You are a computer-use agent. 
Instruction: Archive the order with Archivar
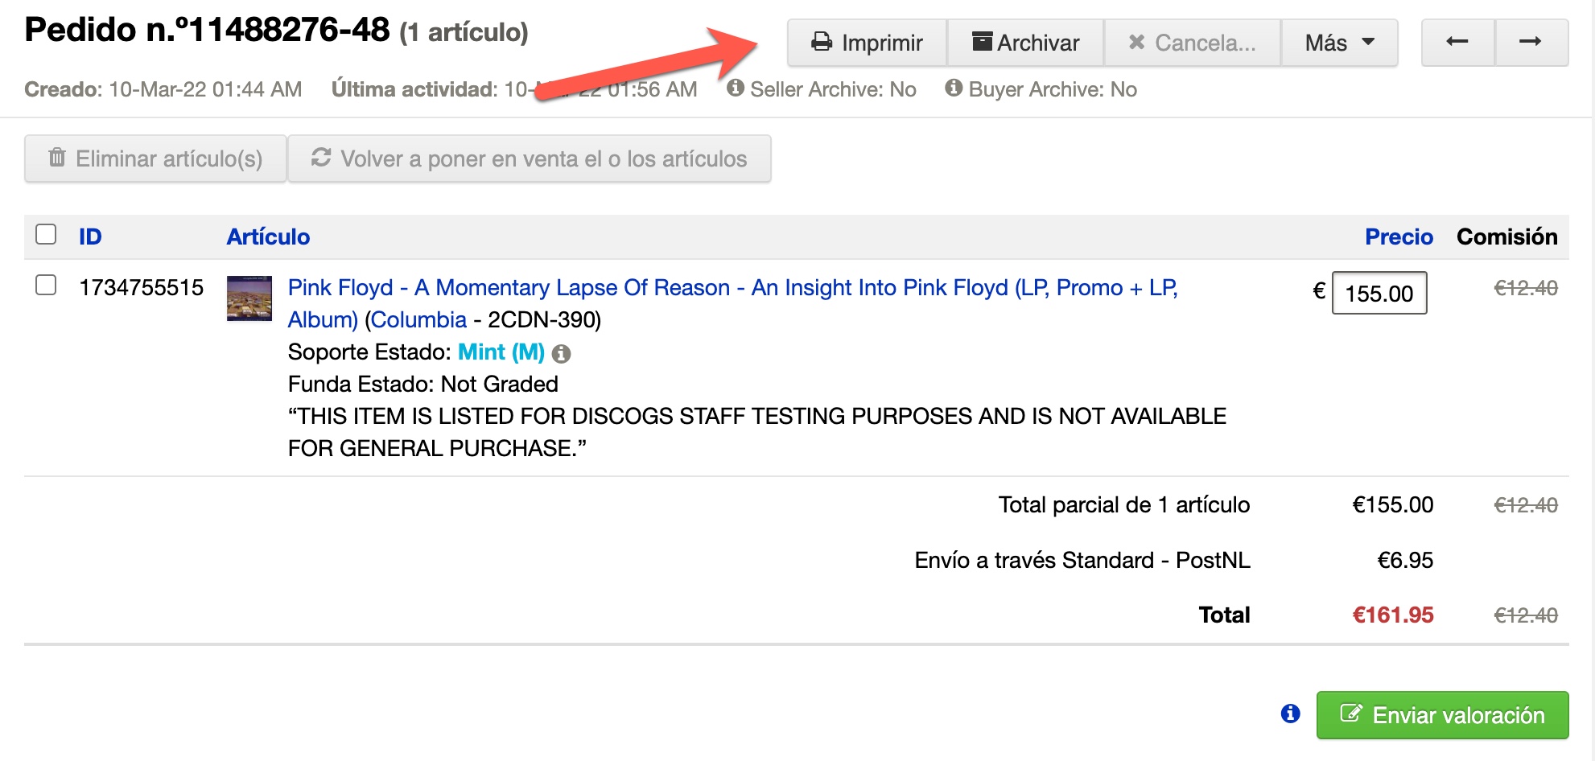click(x=1025, y=43)
